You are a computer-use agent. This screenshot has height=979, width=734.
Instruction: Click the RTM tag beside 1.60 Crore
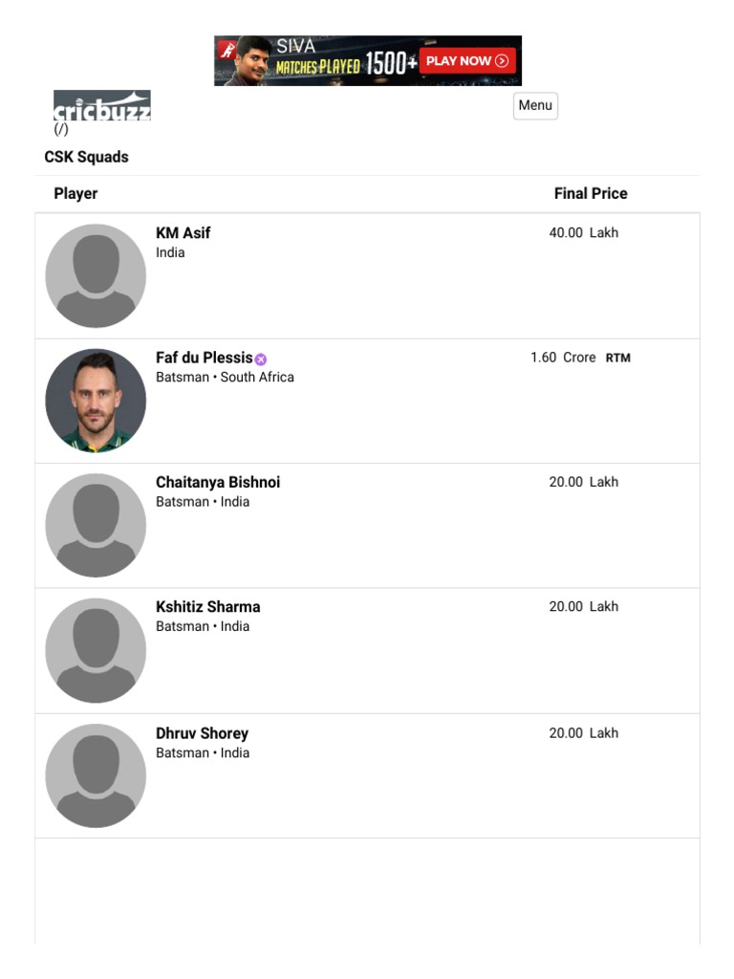618,359
